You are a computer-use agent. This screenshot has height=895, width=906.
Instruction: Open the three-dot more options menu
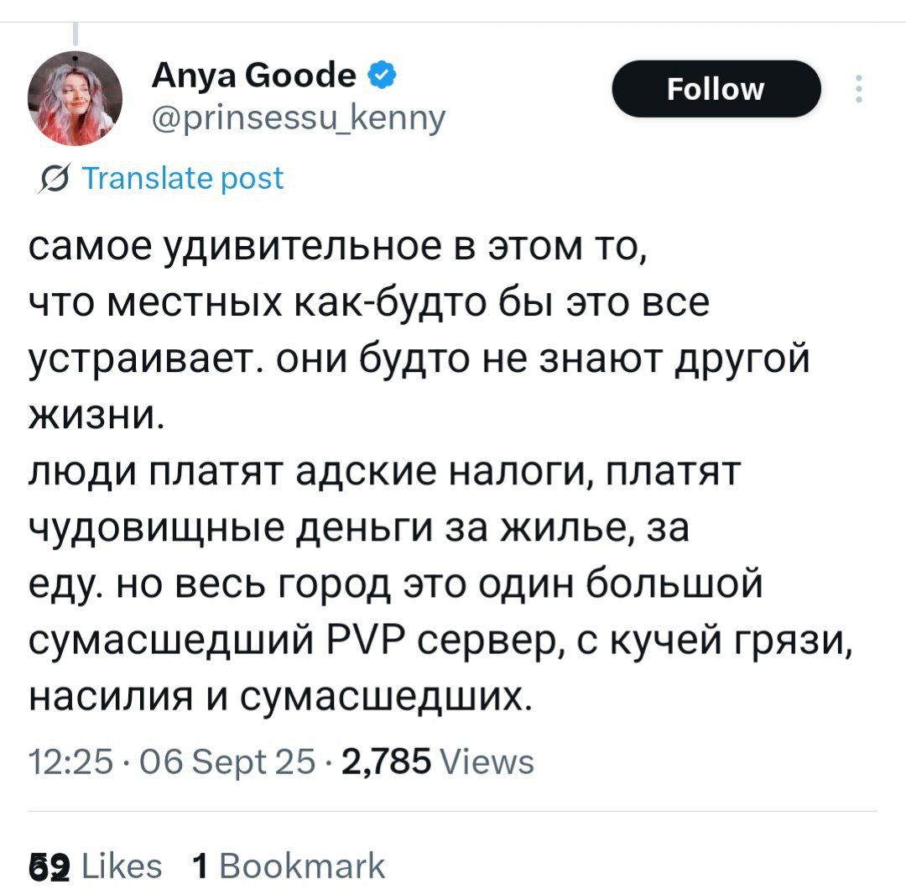click(857, 90)
